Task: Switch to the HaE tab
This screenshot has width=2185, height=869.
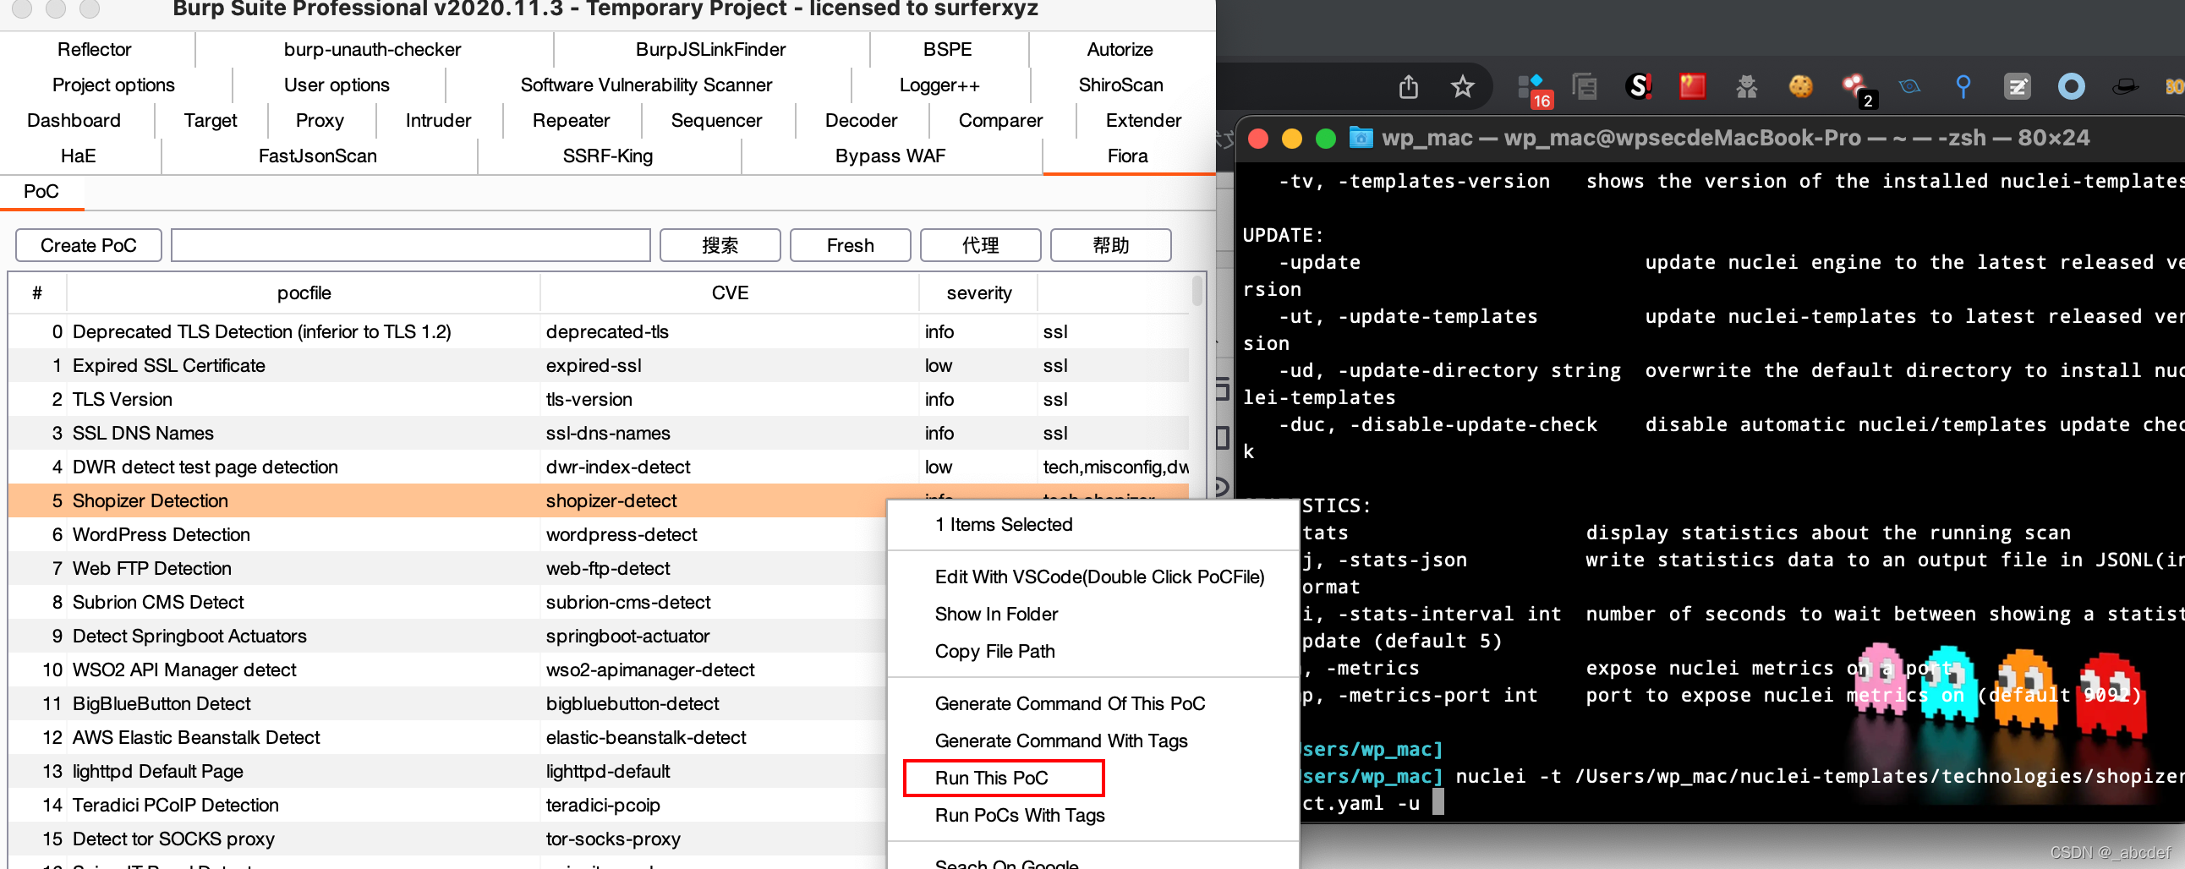Action: (x=78, y=156)
